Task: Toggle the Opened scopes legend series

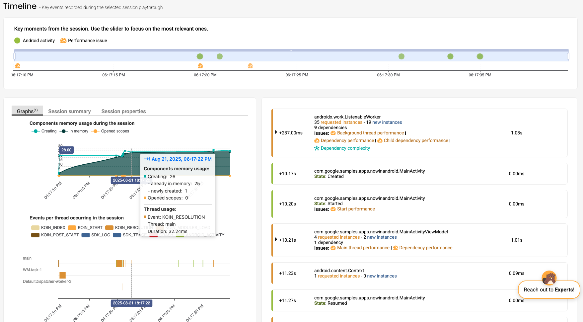Action: click(x=110, y=131)
